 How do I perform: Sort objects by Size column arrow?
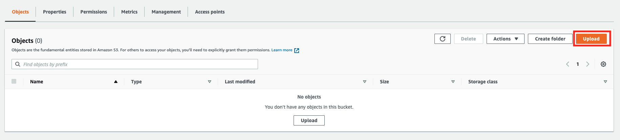tap(453, 82)
